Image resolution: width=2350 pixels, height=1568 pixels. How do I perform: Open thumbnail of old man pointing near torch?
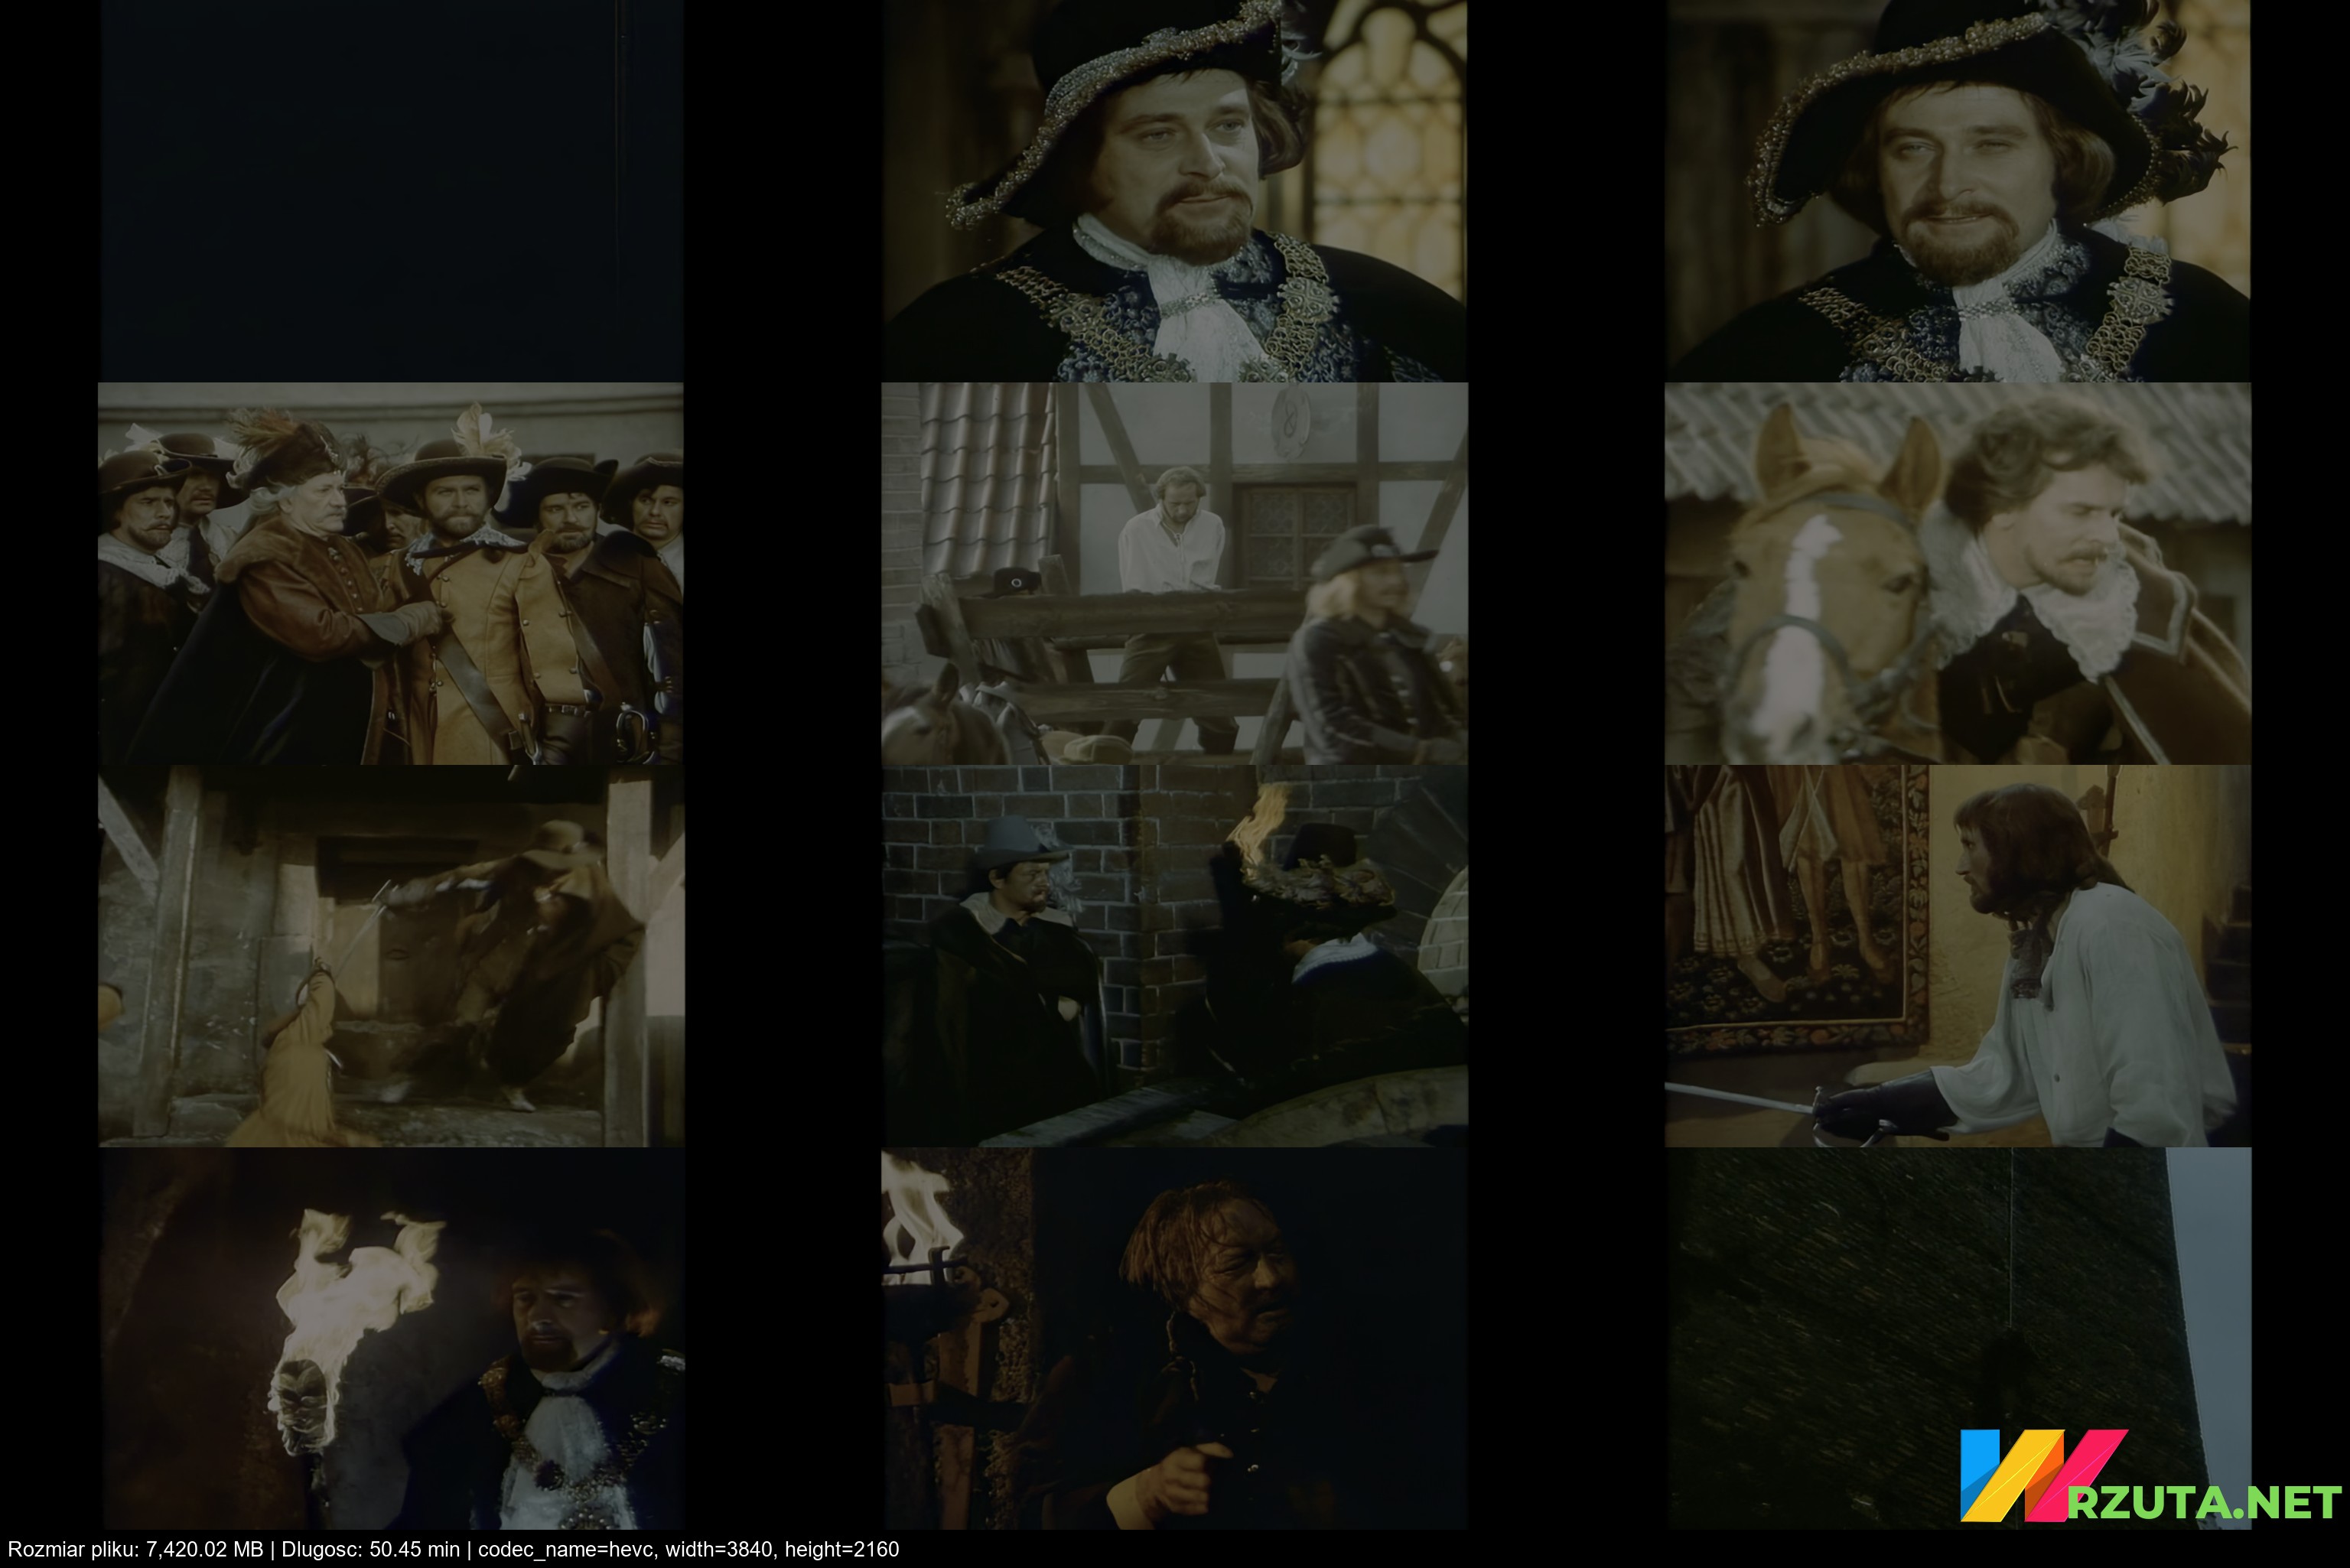point(1174,1338)
